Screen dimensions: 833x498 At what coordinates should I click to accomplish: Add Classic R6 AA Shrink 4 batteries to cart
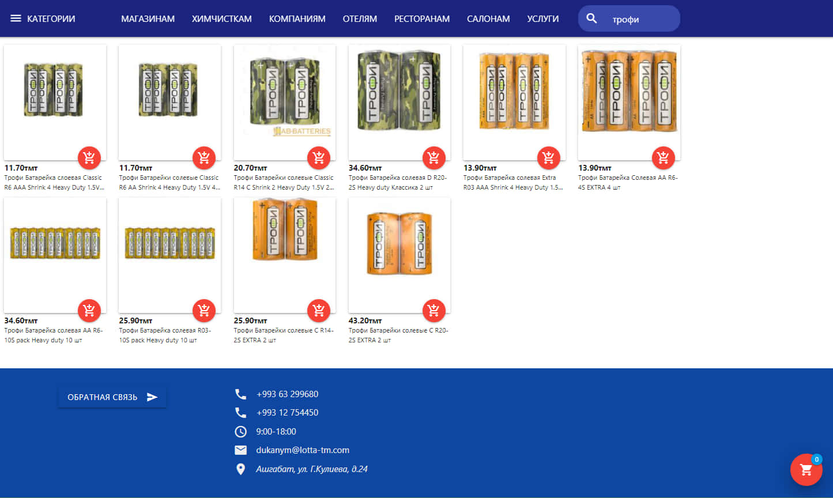(x=203, y=157)
